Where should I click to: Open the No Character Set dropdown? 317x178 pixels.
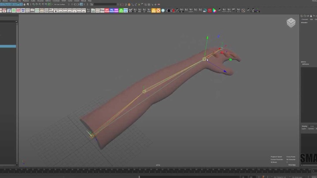[x=280, y=177]
